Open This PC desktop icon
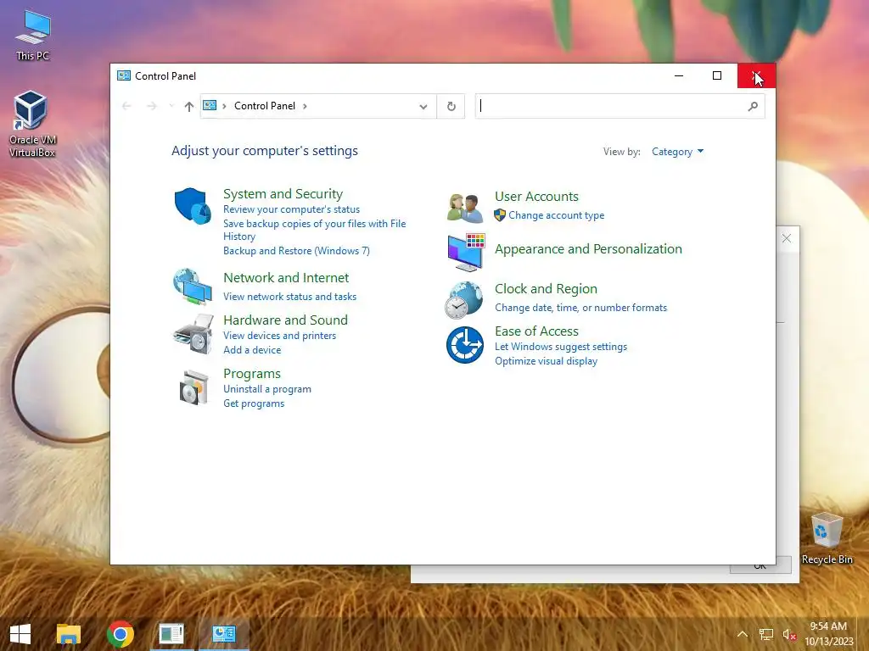The width and height of the screenshot is (869, 651). click(33, 35)
